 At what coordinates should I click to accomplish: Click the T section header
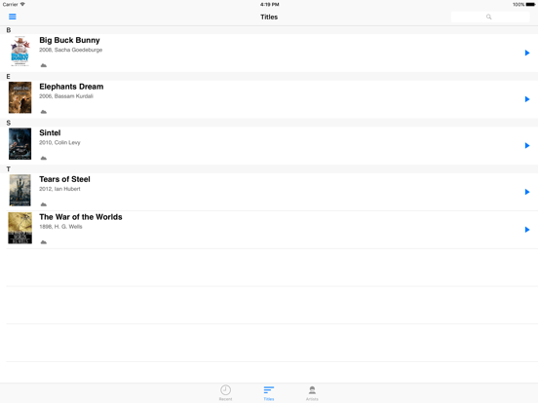pyautogui.click(x=269, y=169)
